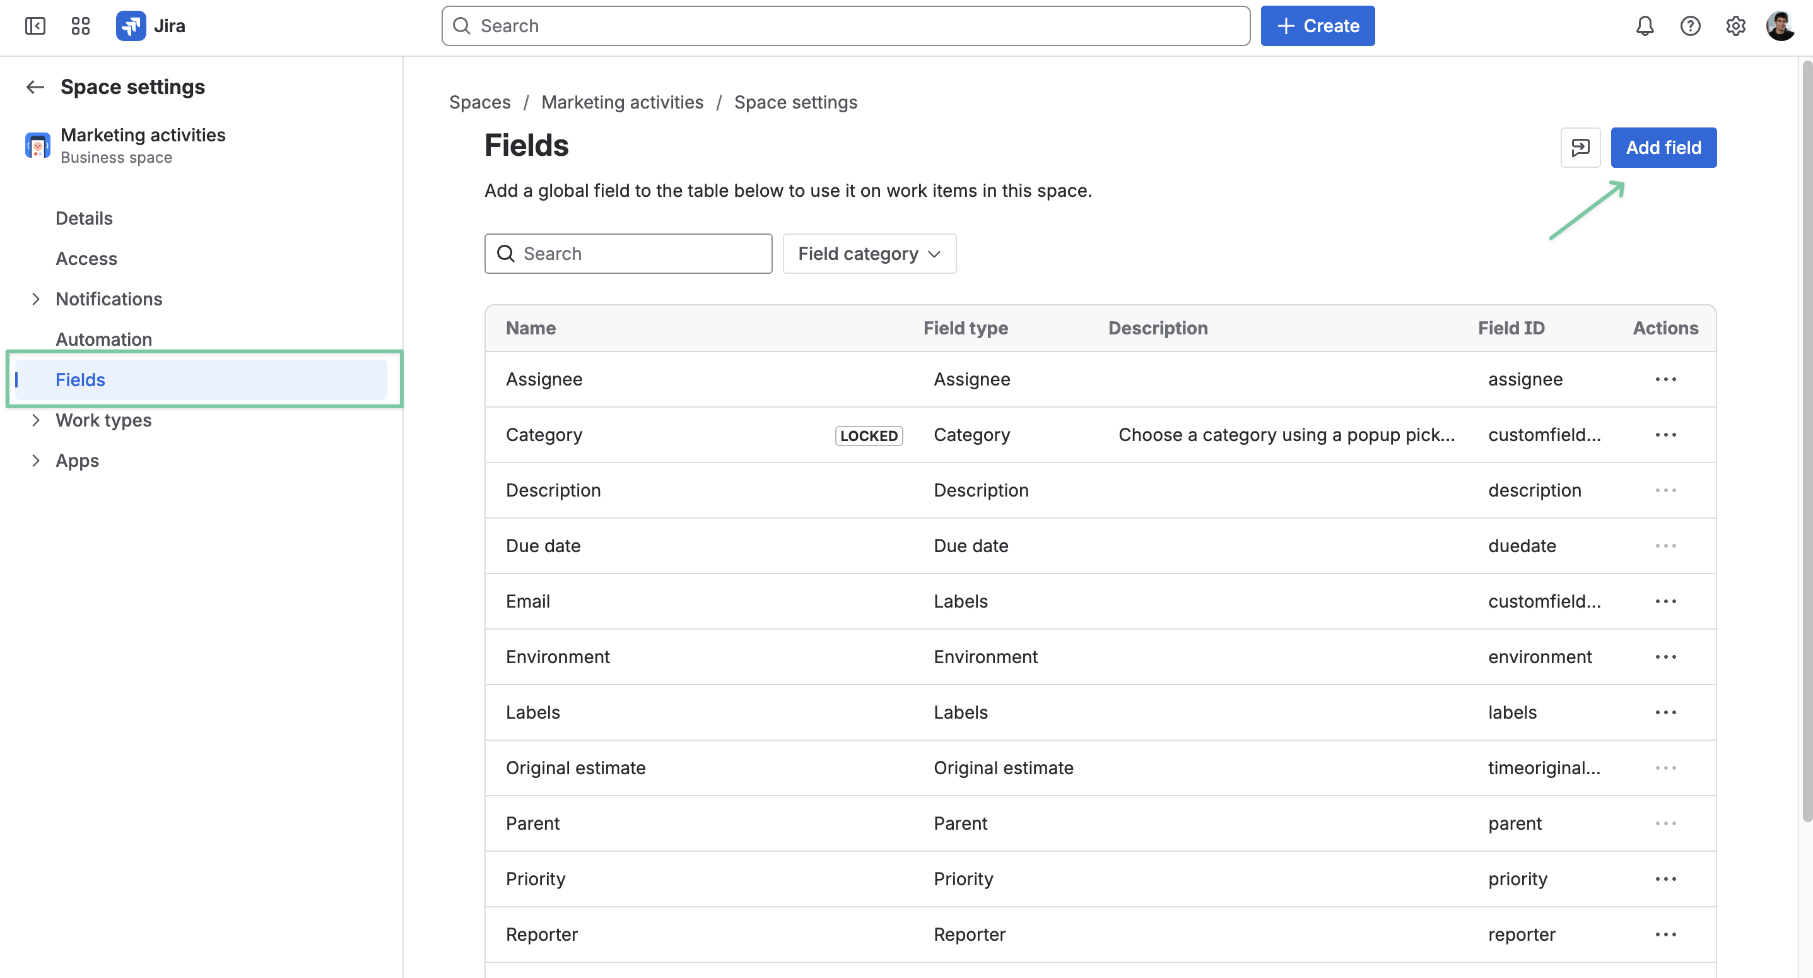
Task: Expand the Apps section
Action: tap(36, 461)
